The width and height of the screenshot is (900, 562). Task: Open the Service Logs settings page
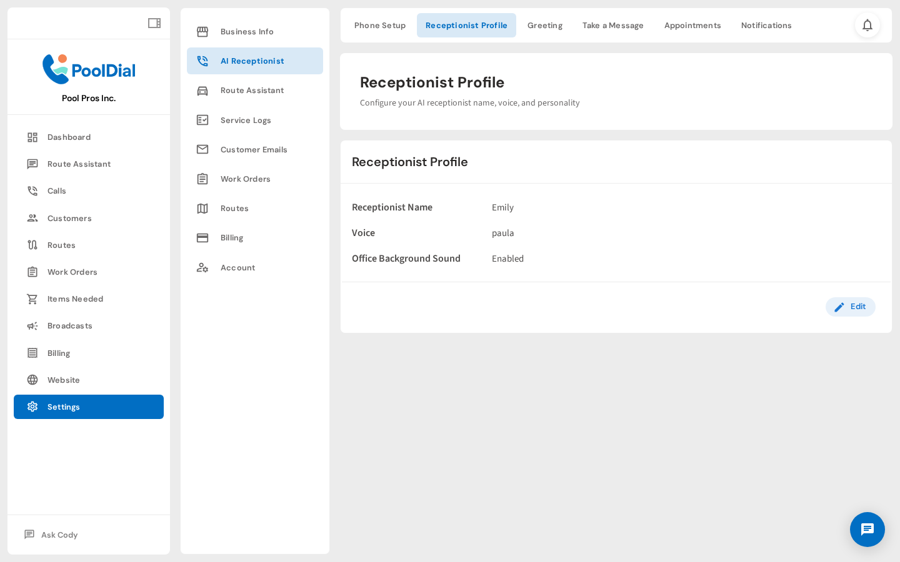246,120
